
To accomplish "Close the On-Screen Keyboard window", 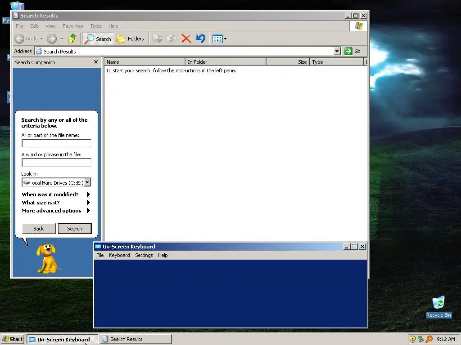I will tap(362, 247).
